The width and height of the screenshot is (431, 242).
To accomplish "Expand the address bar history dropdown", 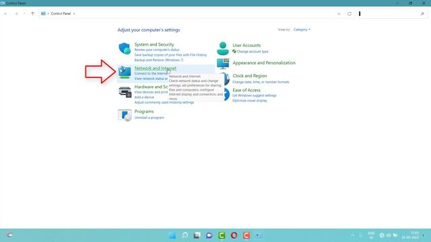I will (339, 13).
